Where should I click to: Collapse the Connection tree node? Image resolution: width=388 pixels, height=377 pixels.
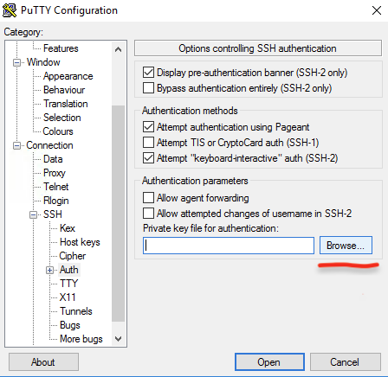(x=17, y=146)
